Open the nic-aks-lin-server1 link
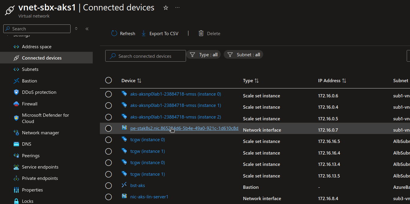 click(149, 197)
